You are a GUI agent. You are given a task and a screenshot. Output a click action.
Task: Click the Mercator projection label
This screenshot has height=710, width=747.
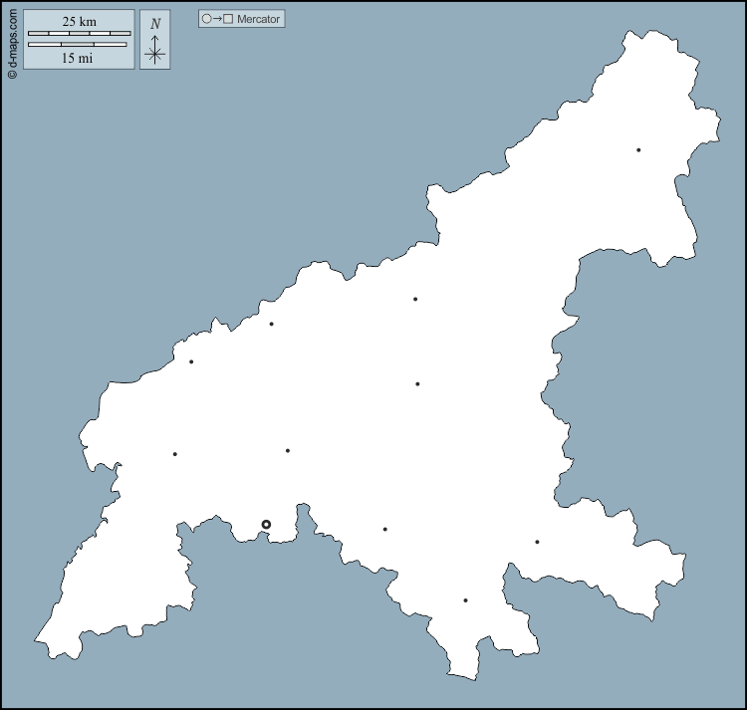[258, 19]
